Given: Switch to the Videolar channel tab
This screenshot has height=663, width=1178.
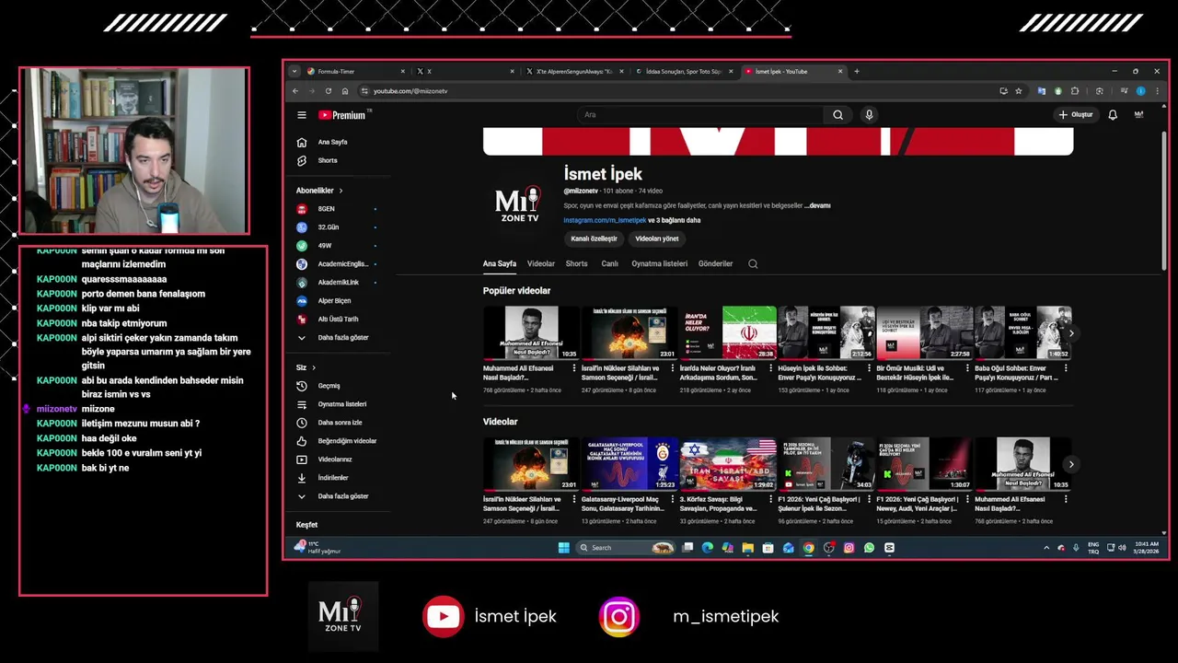Looking at the screenshot, I should [541, 264].
